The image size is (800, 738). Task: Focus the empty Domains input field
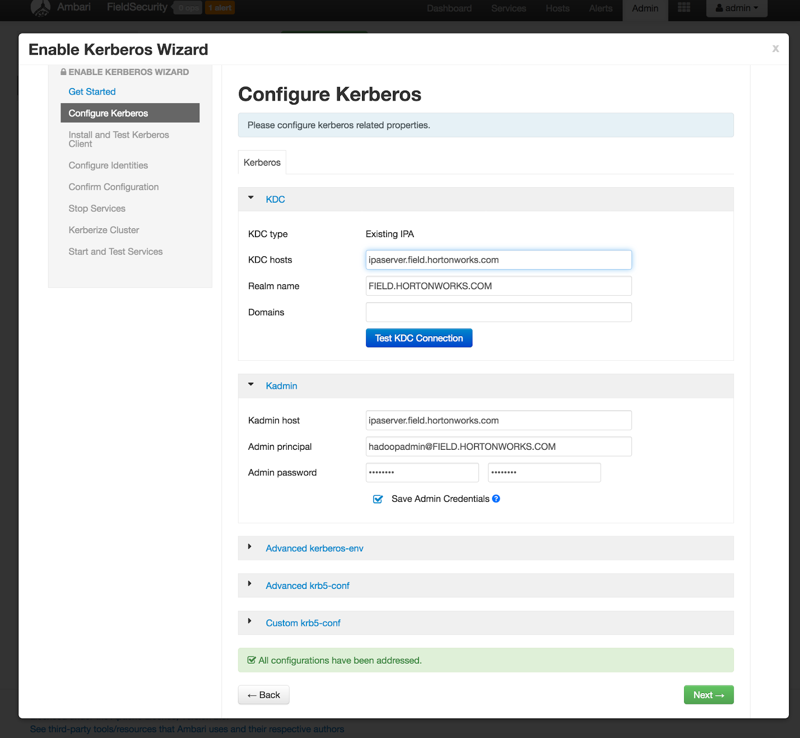[x=498, y=312]
